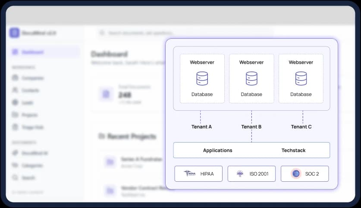Click the Leads sidebar icon

15,102
